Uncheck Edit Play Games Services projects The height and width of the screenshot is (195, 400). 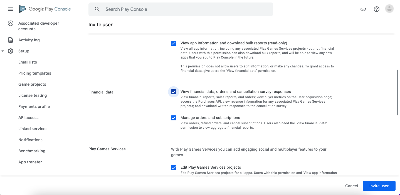174,168
